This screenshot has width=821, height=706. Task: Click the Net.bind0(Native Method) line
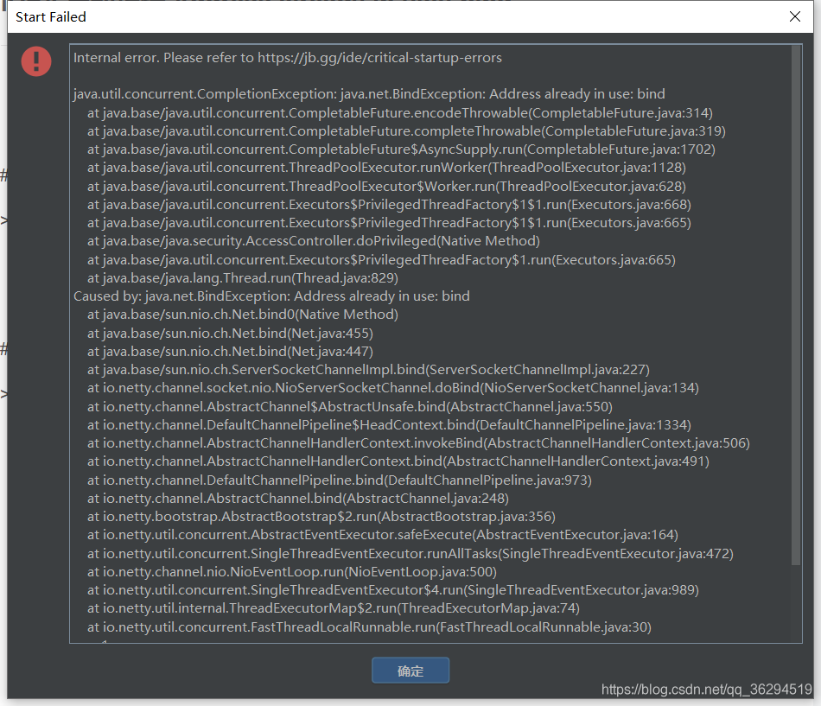click(242, 315)
